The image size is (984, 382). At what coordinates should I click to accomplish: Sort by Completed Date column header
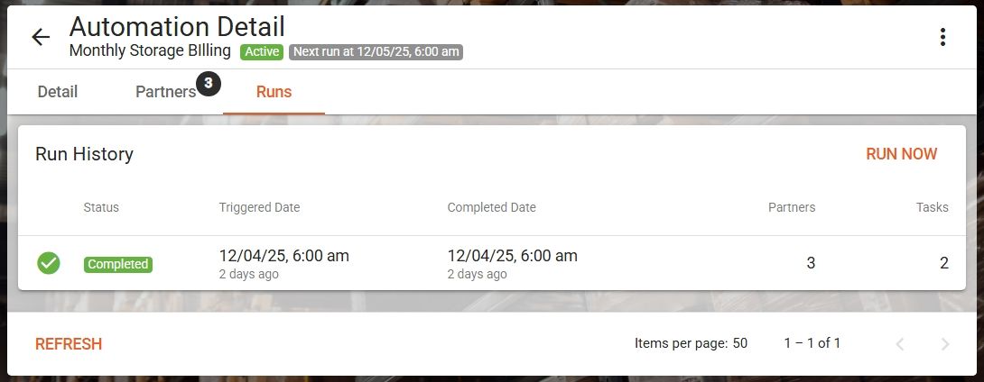[x=491, y=207]
